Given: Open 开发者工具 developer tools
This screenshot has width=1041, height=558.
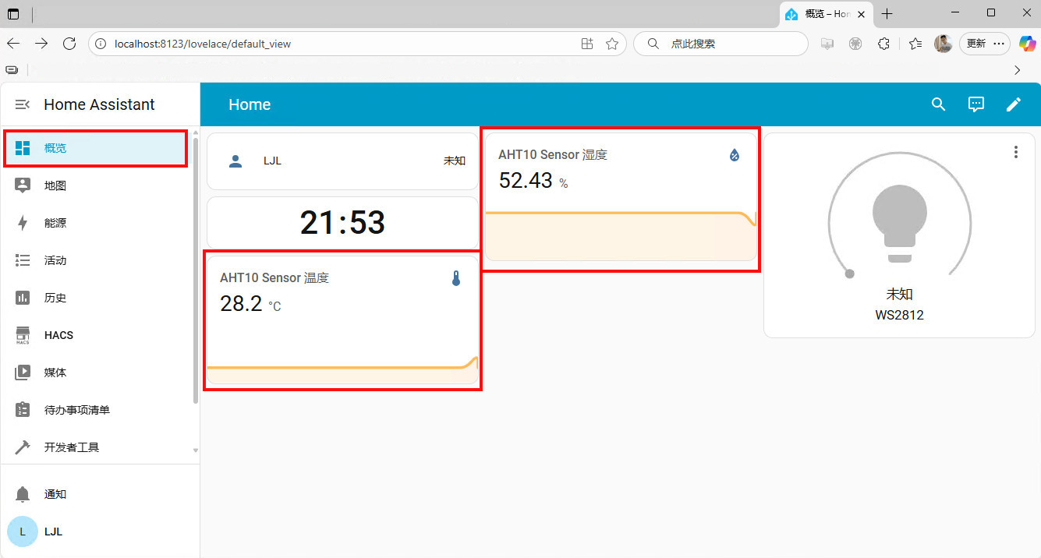Looking at the screenshot, I should pyautogui.click(x=96, y=447).
